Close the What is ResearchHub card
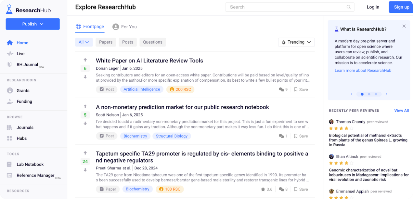 coord(404,26)
